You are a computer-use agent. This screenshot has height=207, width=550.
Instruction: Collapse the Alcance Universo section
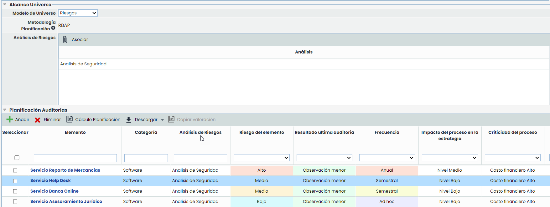click(x=5, y=4)
